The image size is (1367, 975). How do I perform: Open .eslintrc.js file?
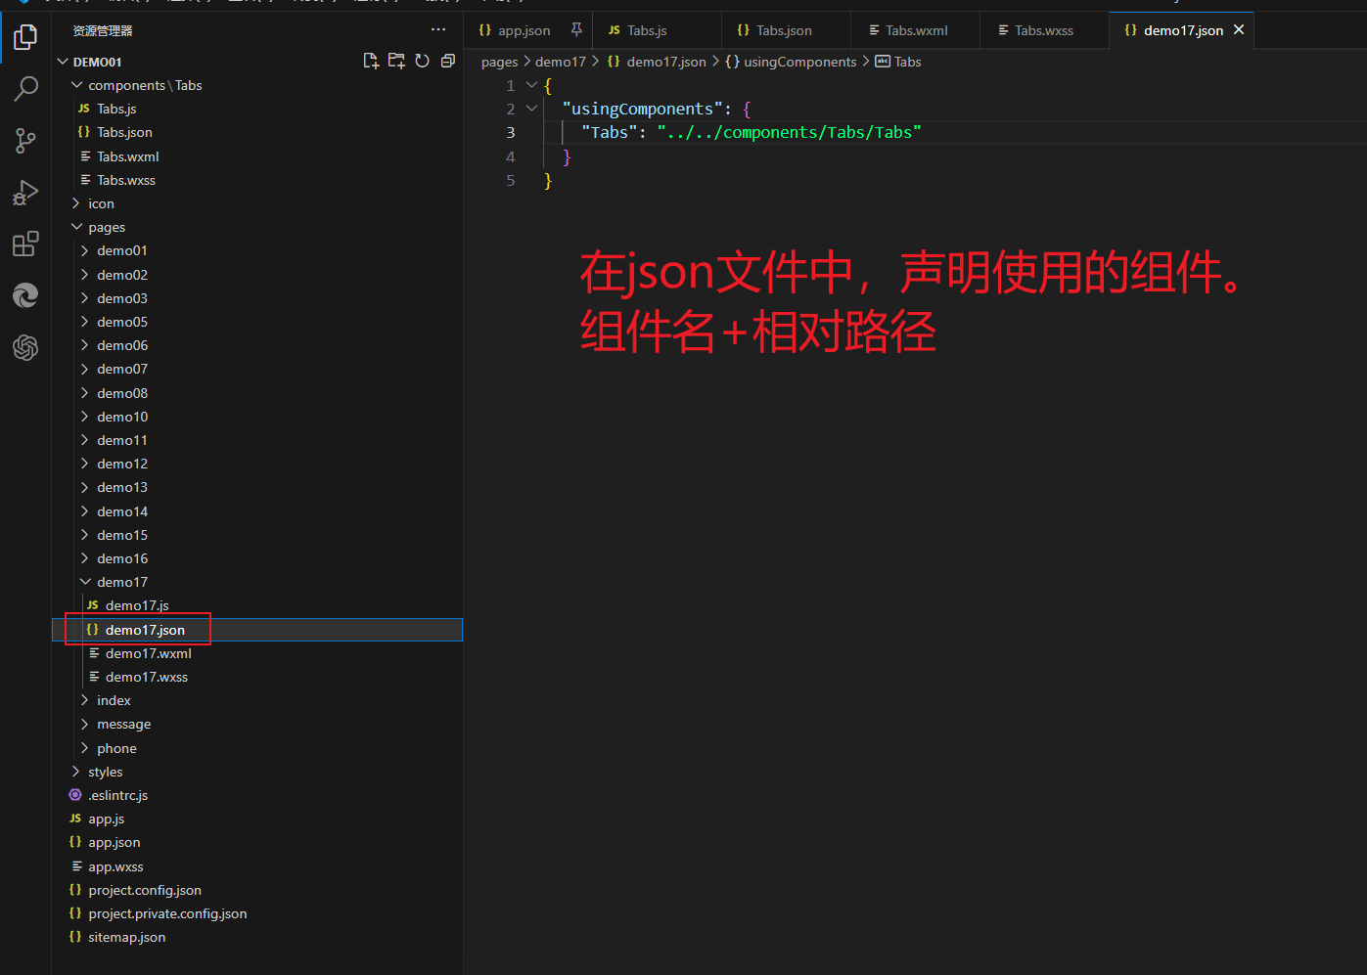[256, 795]
